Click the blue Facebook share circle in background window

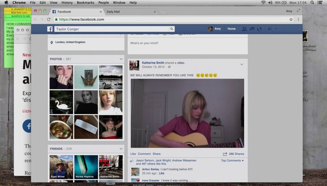coord(27,126)
